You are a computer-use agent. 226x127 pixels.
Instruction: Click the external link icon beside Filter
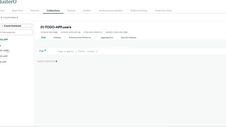(x=45, y=50)
